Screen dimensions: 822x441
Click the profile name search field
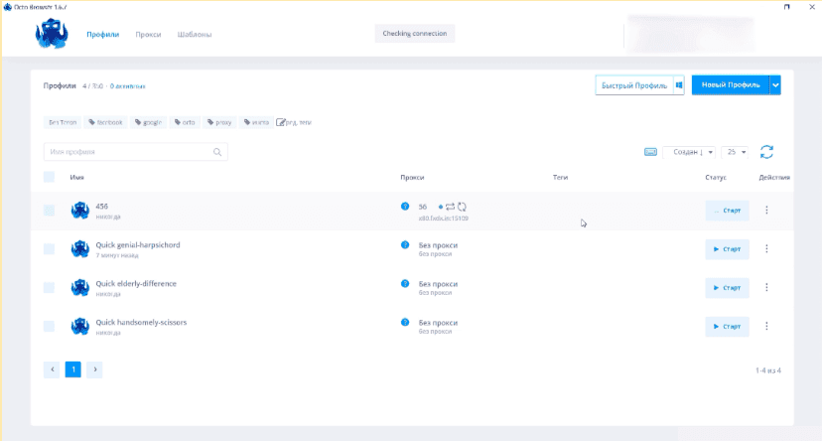[x=129, y=152]
